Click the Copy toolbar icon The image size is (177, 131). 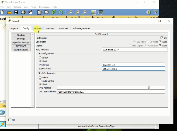pos(40,12)
